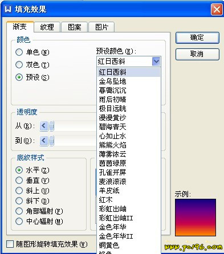Click the WPS 'W' title bar icon

coord(8,9)
